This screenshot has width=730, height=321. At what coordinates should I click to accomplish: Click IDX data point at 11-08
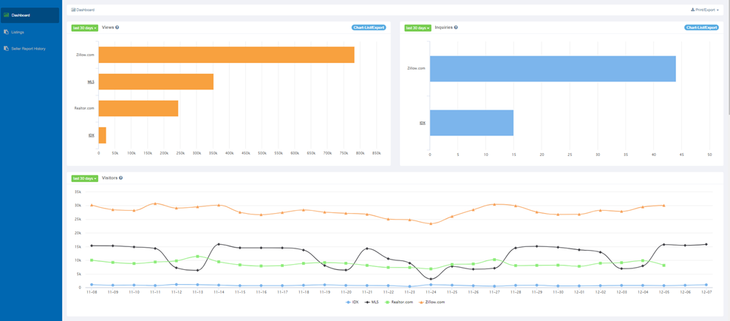click(92, 284)
